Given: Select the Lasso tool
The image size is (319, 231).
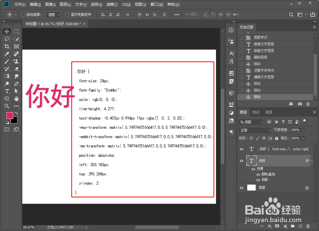Looking at the screenshot, I should pos(7,39).
